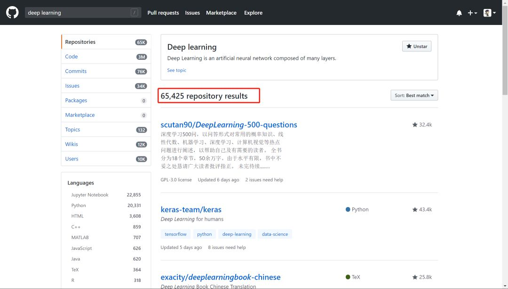The image size is (508, 289).
Task: Follow the See topic link
Action: [x=176, y=70]
